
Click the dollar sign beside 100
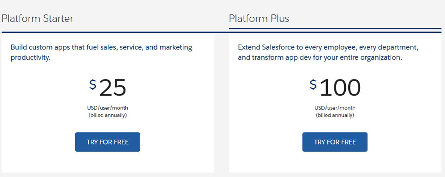(x=313, y=84)
